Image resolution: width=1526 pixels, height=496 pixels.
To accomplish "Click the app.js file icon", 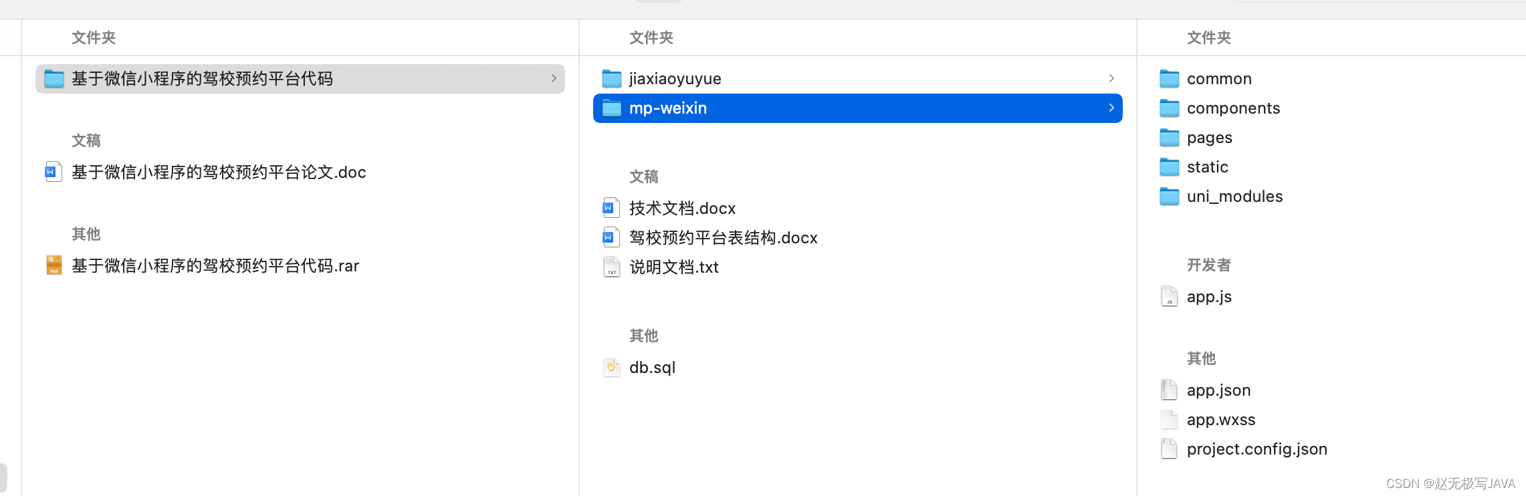I will 1170,296.
